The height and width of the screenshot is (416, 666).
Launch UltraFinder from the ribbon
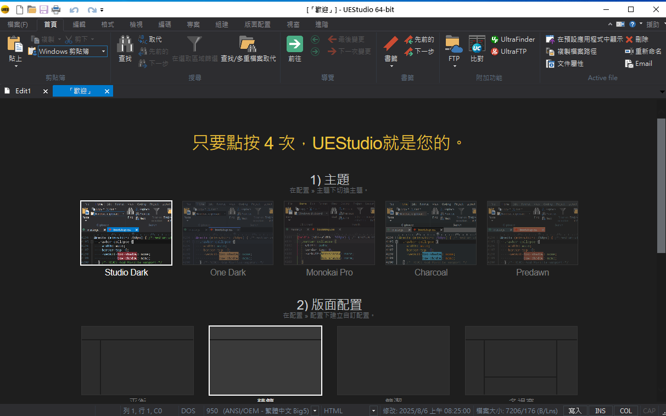coord(513,40)
